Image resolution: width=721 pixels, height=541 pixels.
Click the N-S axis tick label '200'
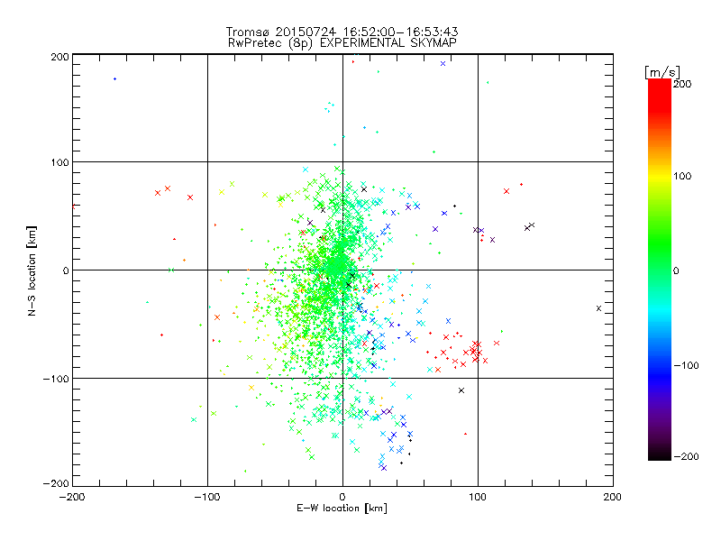pyautogui.click(x=59, y=57)
